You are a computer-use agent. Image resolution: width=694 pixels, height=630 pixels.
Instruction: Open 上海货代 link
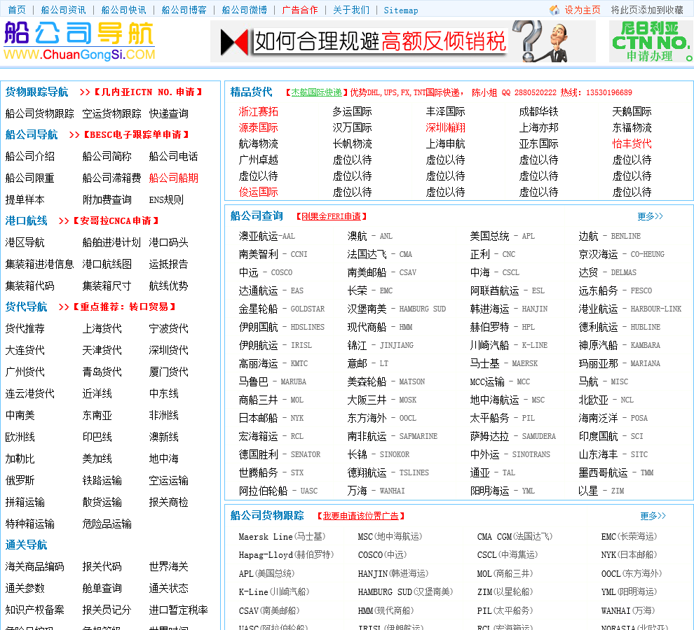pos(102,328)
